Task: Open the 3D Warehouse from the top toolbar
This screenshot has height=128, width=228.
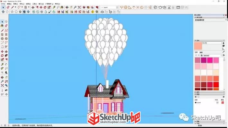Action: [x=84, y=7]
